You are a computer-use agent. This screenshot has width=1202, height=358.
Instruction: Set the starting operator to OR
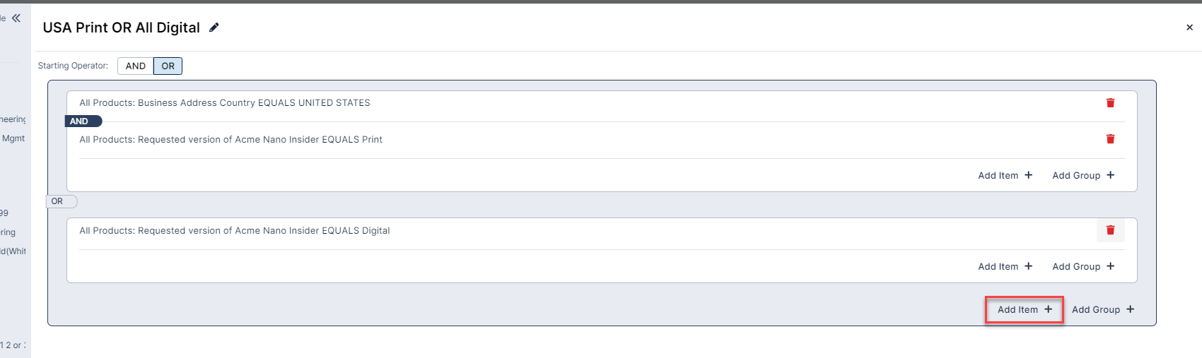point(168,66)
